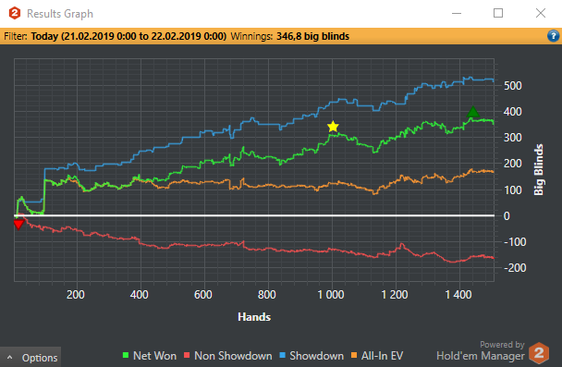
Task: Click the All-In EV orange legend swatch
Action: click(354, 355)
